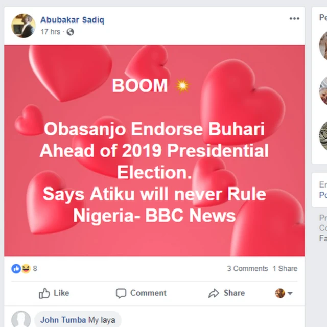
Task: Click the Share button with arrow icon
Action: click(226, 293)
